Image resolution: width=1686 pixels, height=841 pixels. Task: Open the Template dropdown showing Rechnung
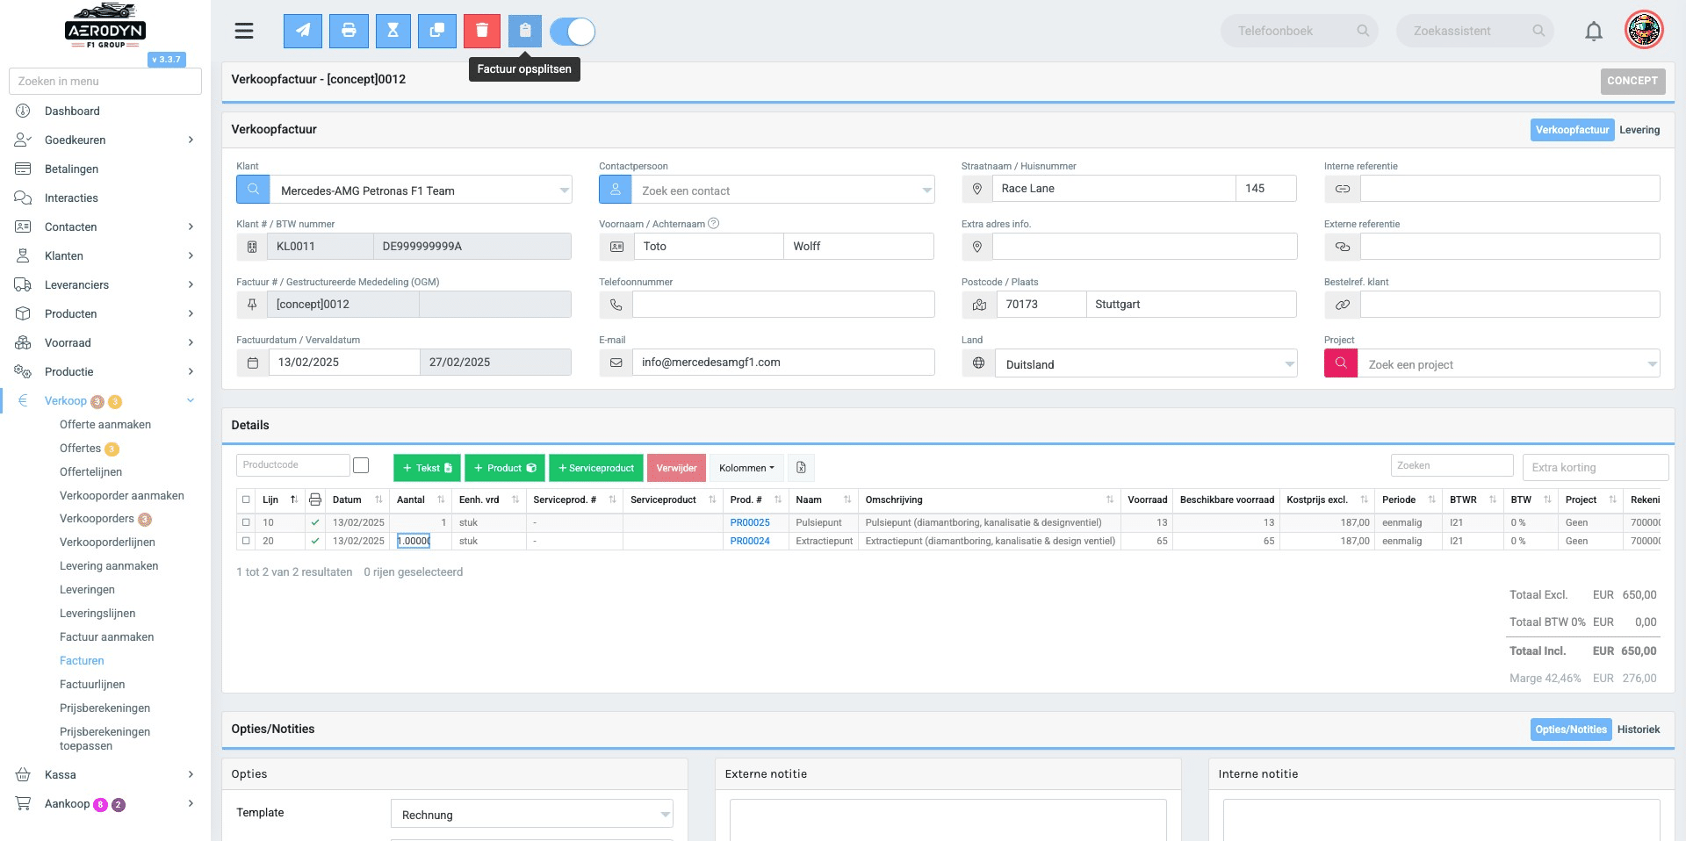532,815
